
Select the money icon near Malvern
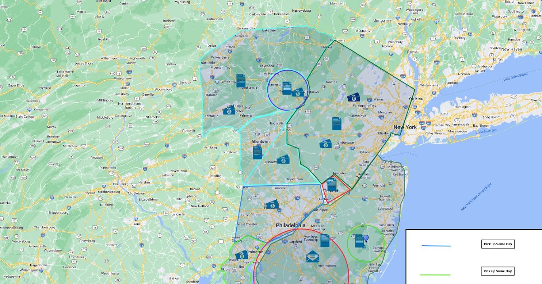(272, 205)
